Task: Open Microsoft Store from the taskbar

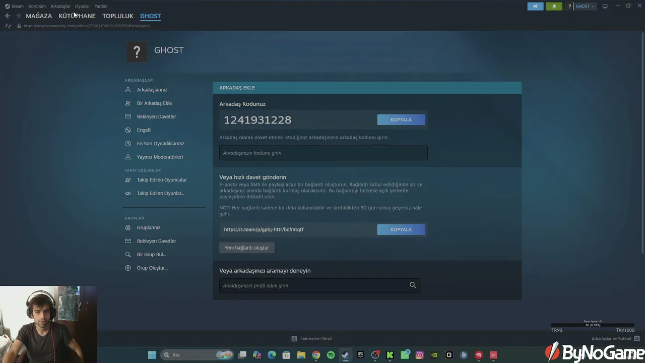Action: pos(286,355)
